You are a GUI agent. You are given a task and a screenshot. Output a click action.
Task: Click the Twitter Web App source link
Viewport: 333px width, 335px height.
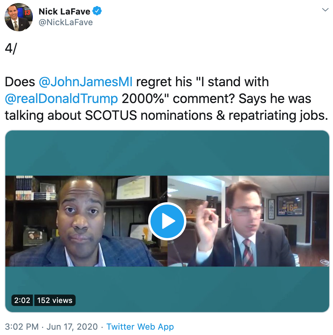tap(140, 327)
